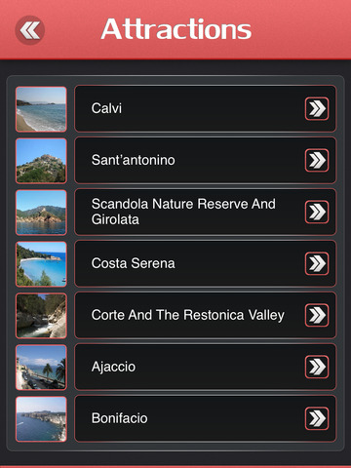The height and width of the screenshot is (468, 351).
Task: Tap the chevron arrow for Sant'antonino
Action: [317, 160]
